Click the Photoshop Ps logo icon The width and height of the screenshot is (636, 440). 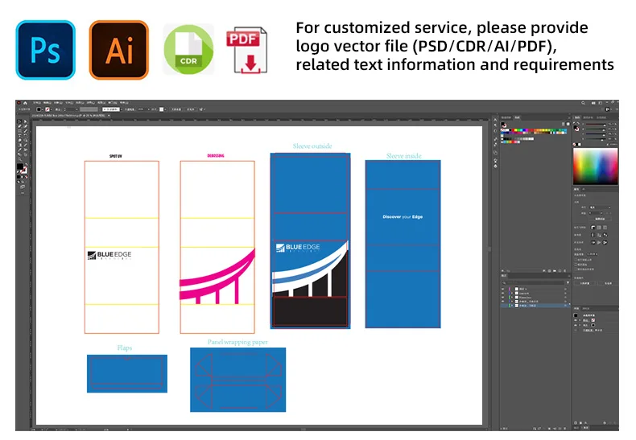[45, 50]
